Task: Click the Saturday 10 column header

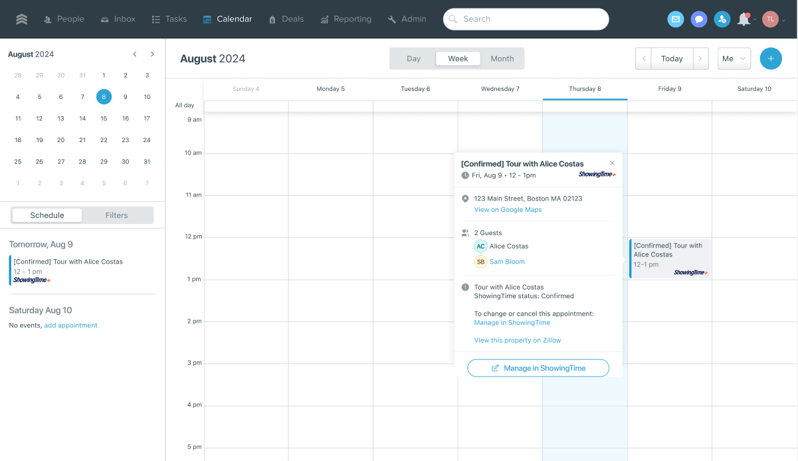Action: point(754,89)
